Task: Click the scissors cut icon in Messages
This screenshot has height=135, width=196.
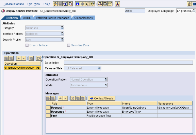Action: 73,98
